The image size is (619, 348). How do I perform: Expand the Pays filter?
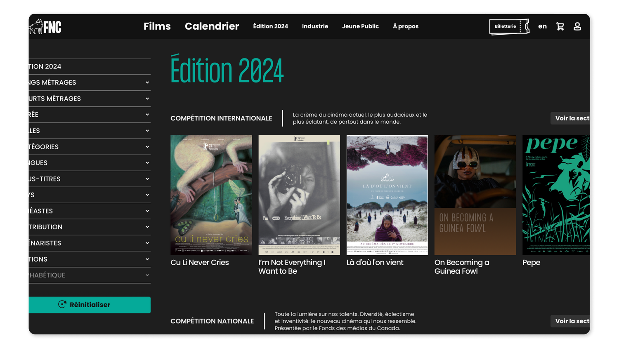tap(90, 195)
